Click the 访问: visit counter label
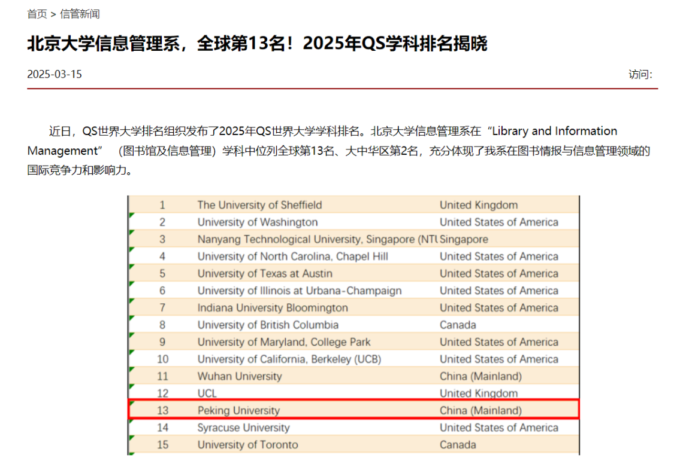Screen dimensions: 674x464 click(640, 75)
